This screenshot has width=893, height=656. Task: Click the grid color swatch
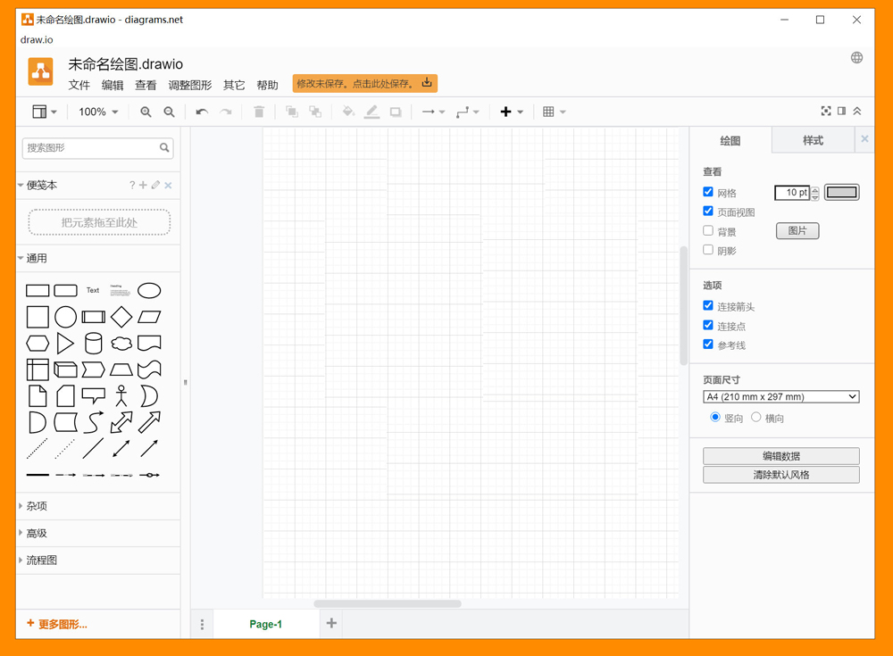841,192
